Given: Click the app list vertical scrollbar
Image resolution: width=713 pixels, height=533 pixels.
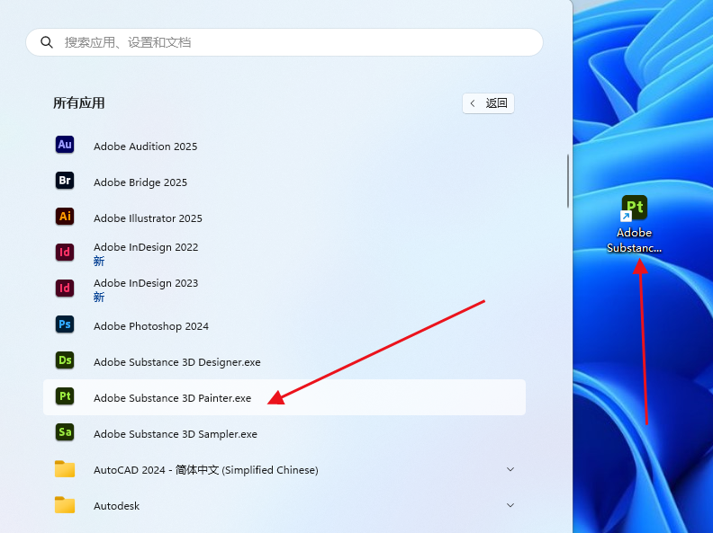Looking at the screenshot, I should (568, 182).
